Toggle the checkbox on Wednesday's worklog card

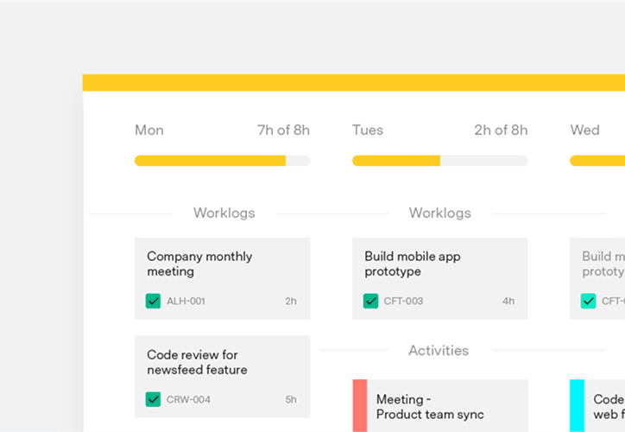pos(589,302)
